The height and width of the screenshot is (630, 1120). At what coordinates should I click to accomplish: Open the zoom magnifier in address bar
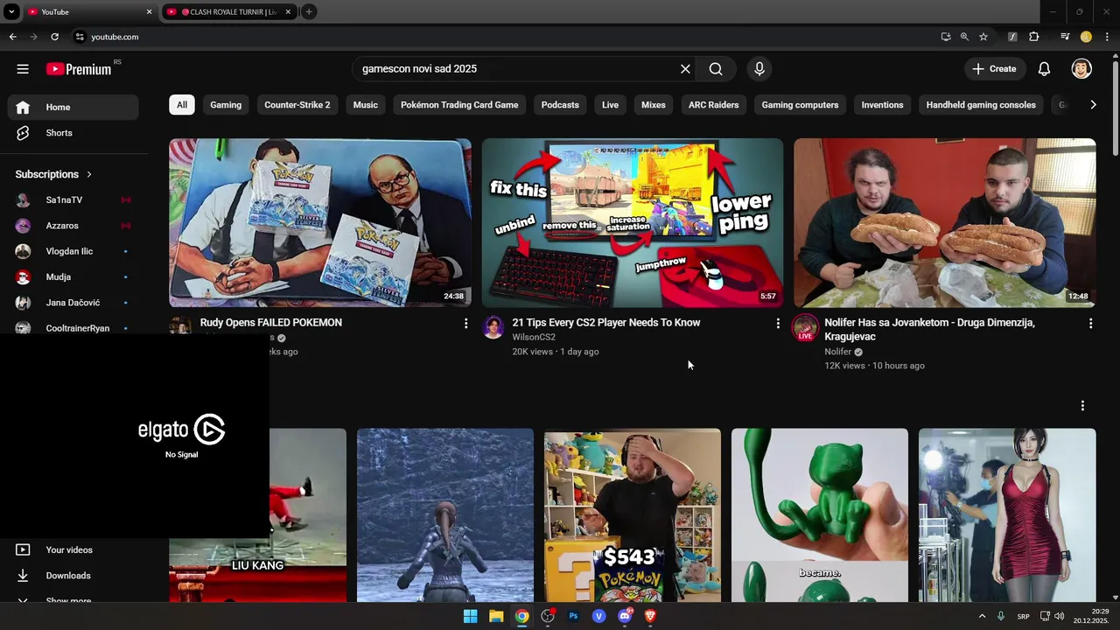[964, 37]
